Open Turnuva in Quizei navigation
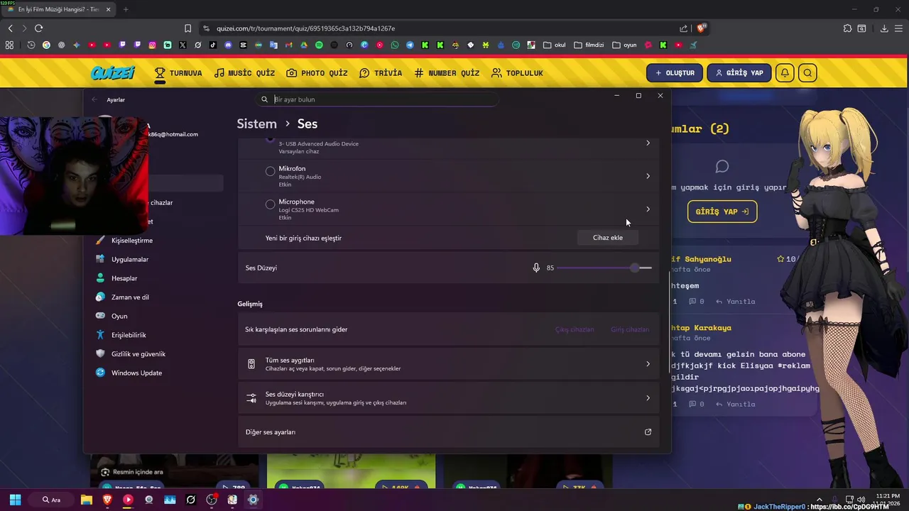Image resolution: width=909 pixels, height=511 pixels. (x=178, y=73)
